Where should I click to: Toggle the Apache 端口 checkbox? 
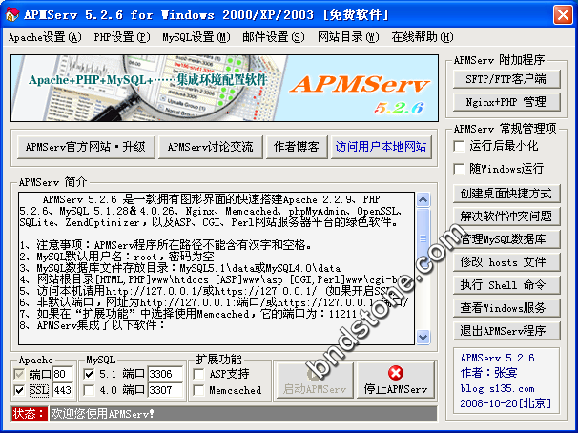coord(19,374)
